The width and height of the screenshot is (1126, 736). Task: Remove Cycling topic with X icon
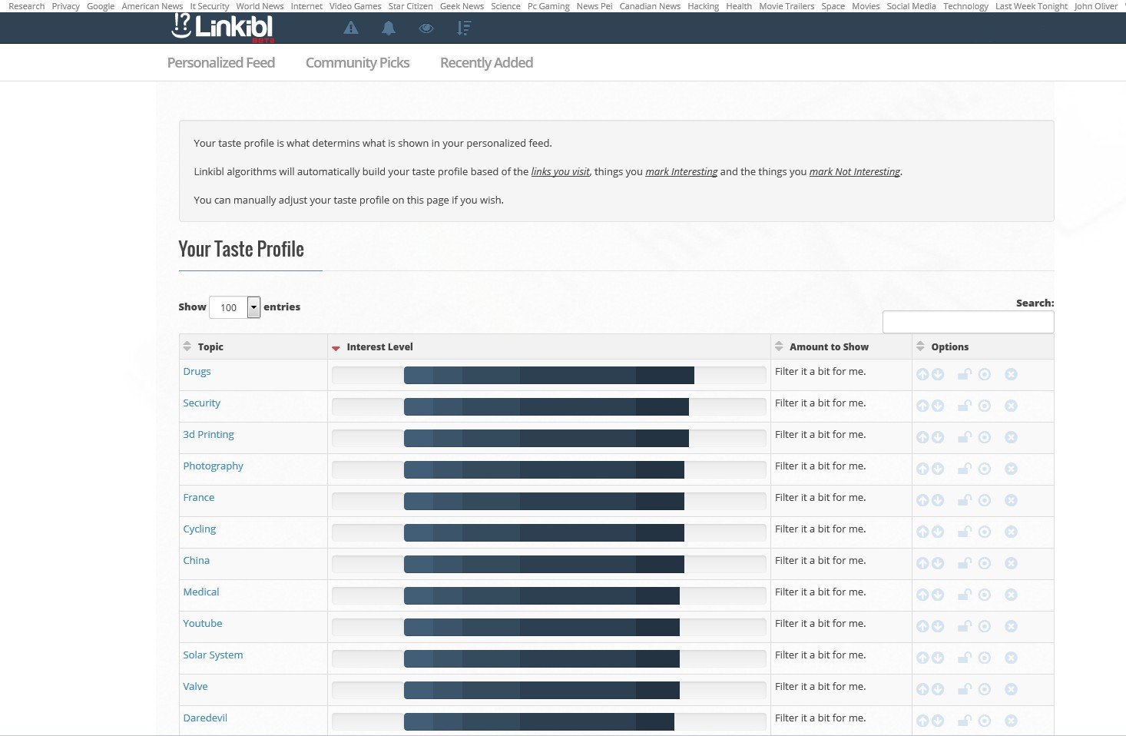[1011, 532]
